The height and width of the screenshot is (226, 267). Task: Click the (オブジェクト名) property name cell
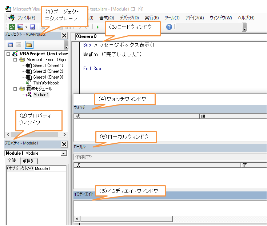[20, 168]
